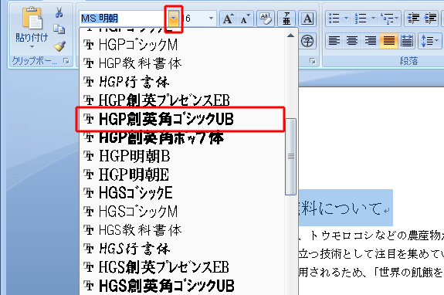Click the Phonetic Guide ruby icon
Image resolution: width=444 pixels, height=295 pixels.
pos(286,19)
